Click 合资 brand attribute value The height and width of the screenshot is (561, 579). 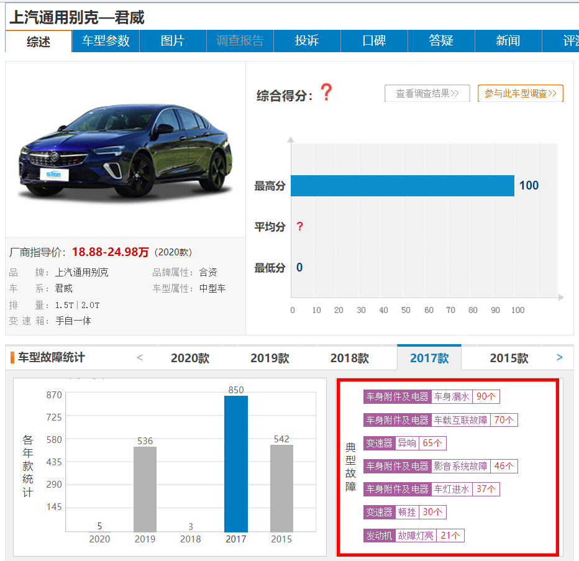[208, 273]
